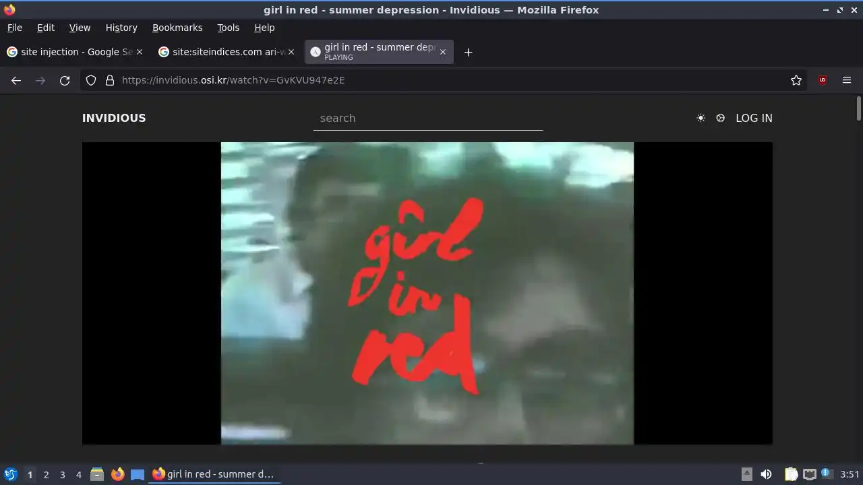Expand the hidden tray items arrow

tap(747, 474)
